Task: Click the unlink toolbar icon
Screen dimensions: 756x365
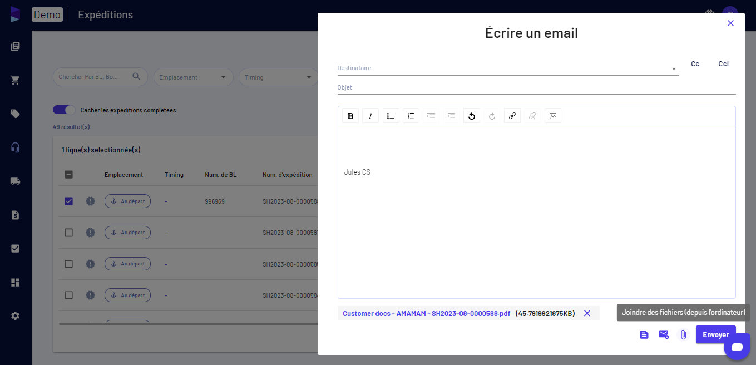Action: 532,116
